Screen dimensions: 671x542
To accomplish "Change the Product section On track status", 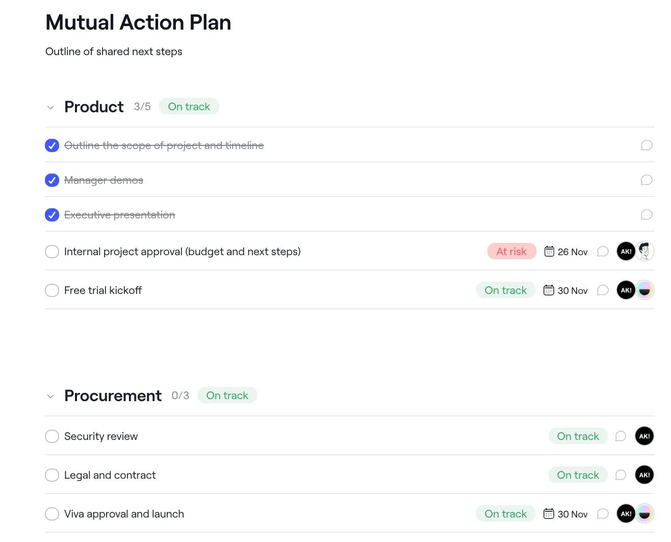I will pos(189,107).
